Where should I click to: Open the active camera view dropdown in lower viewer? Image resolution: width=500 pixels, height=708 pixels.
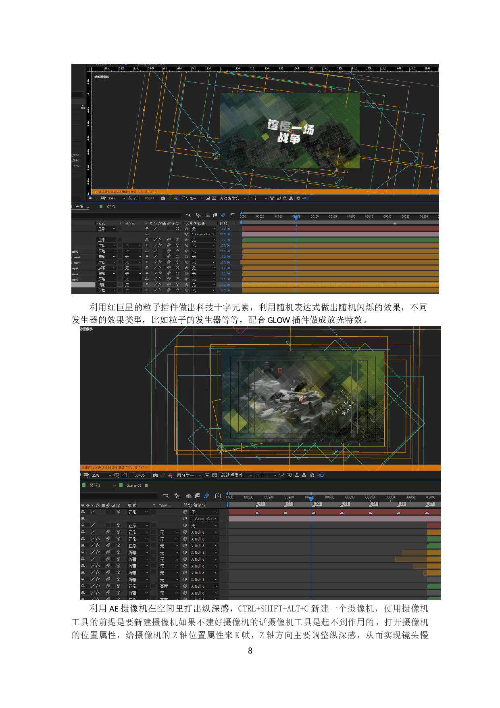coord(237,475)
